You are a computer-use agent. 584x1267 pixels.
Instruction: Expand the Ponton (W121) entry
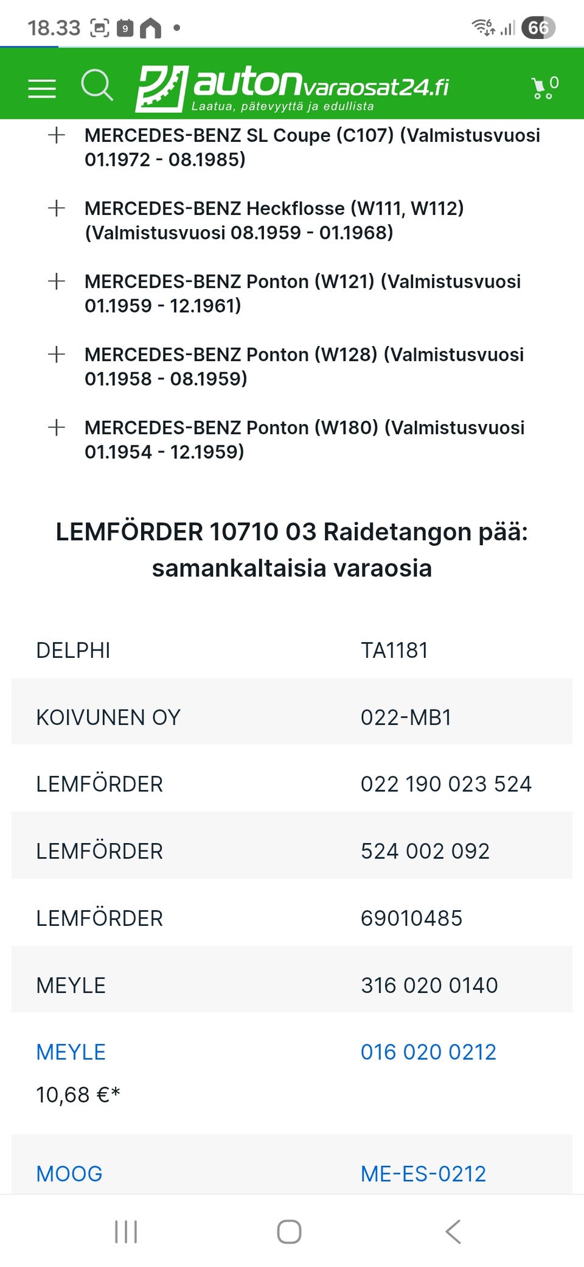[57, 281]
